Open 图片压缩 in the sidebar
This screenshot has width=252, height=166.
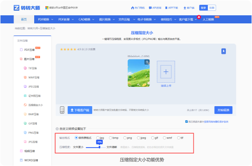(x=29, y=59)
